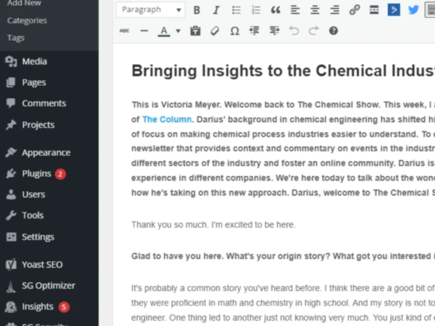Redo the last edit
This screenshot has height=326, width=435.
pyautogui.click(x=314, y=31)
